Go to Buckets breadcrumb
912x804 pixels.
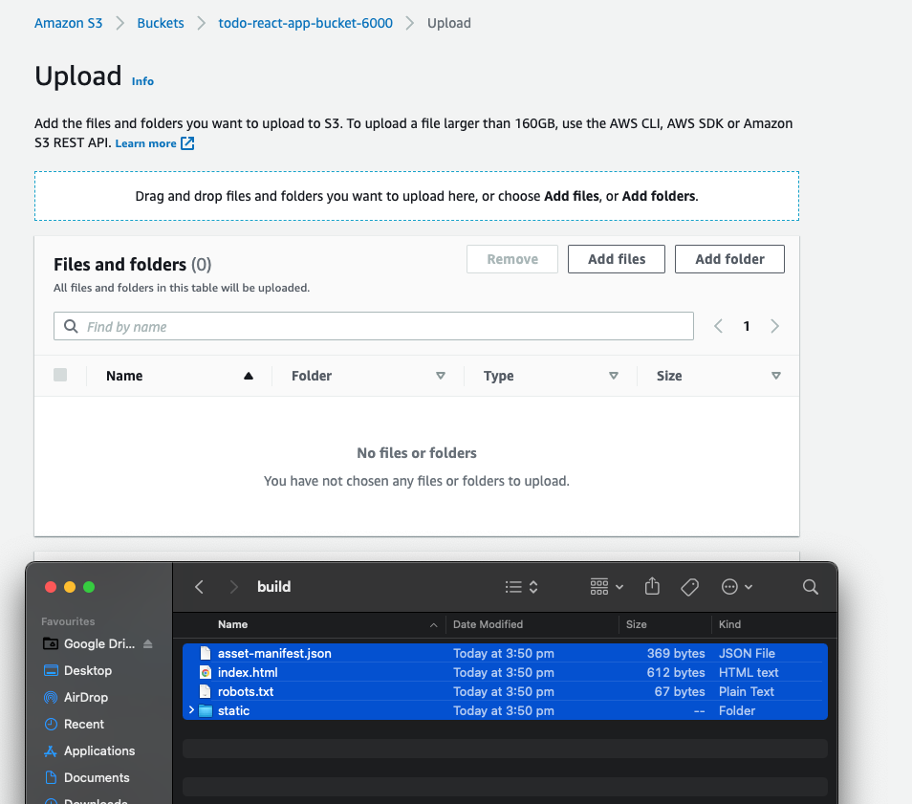pos(161,23)
